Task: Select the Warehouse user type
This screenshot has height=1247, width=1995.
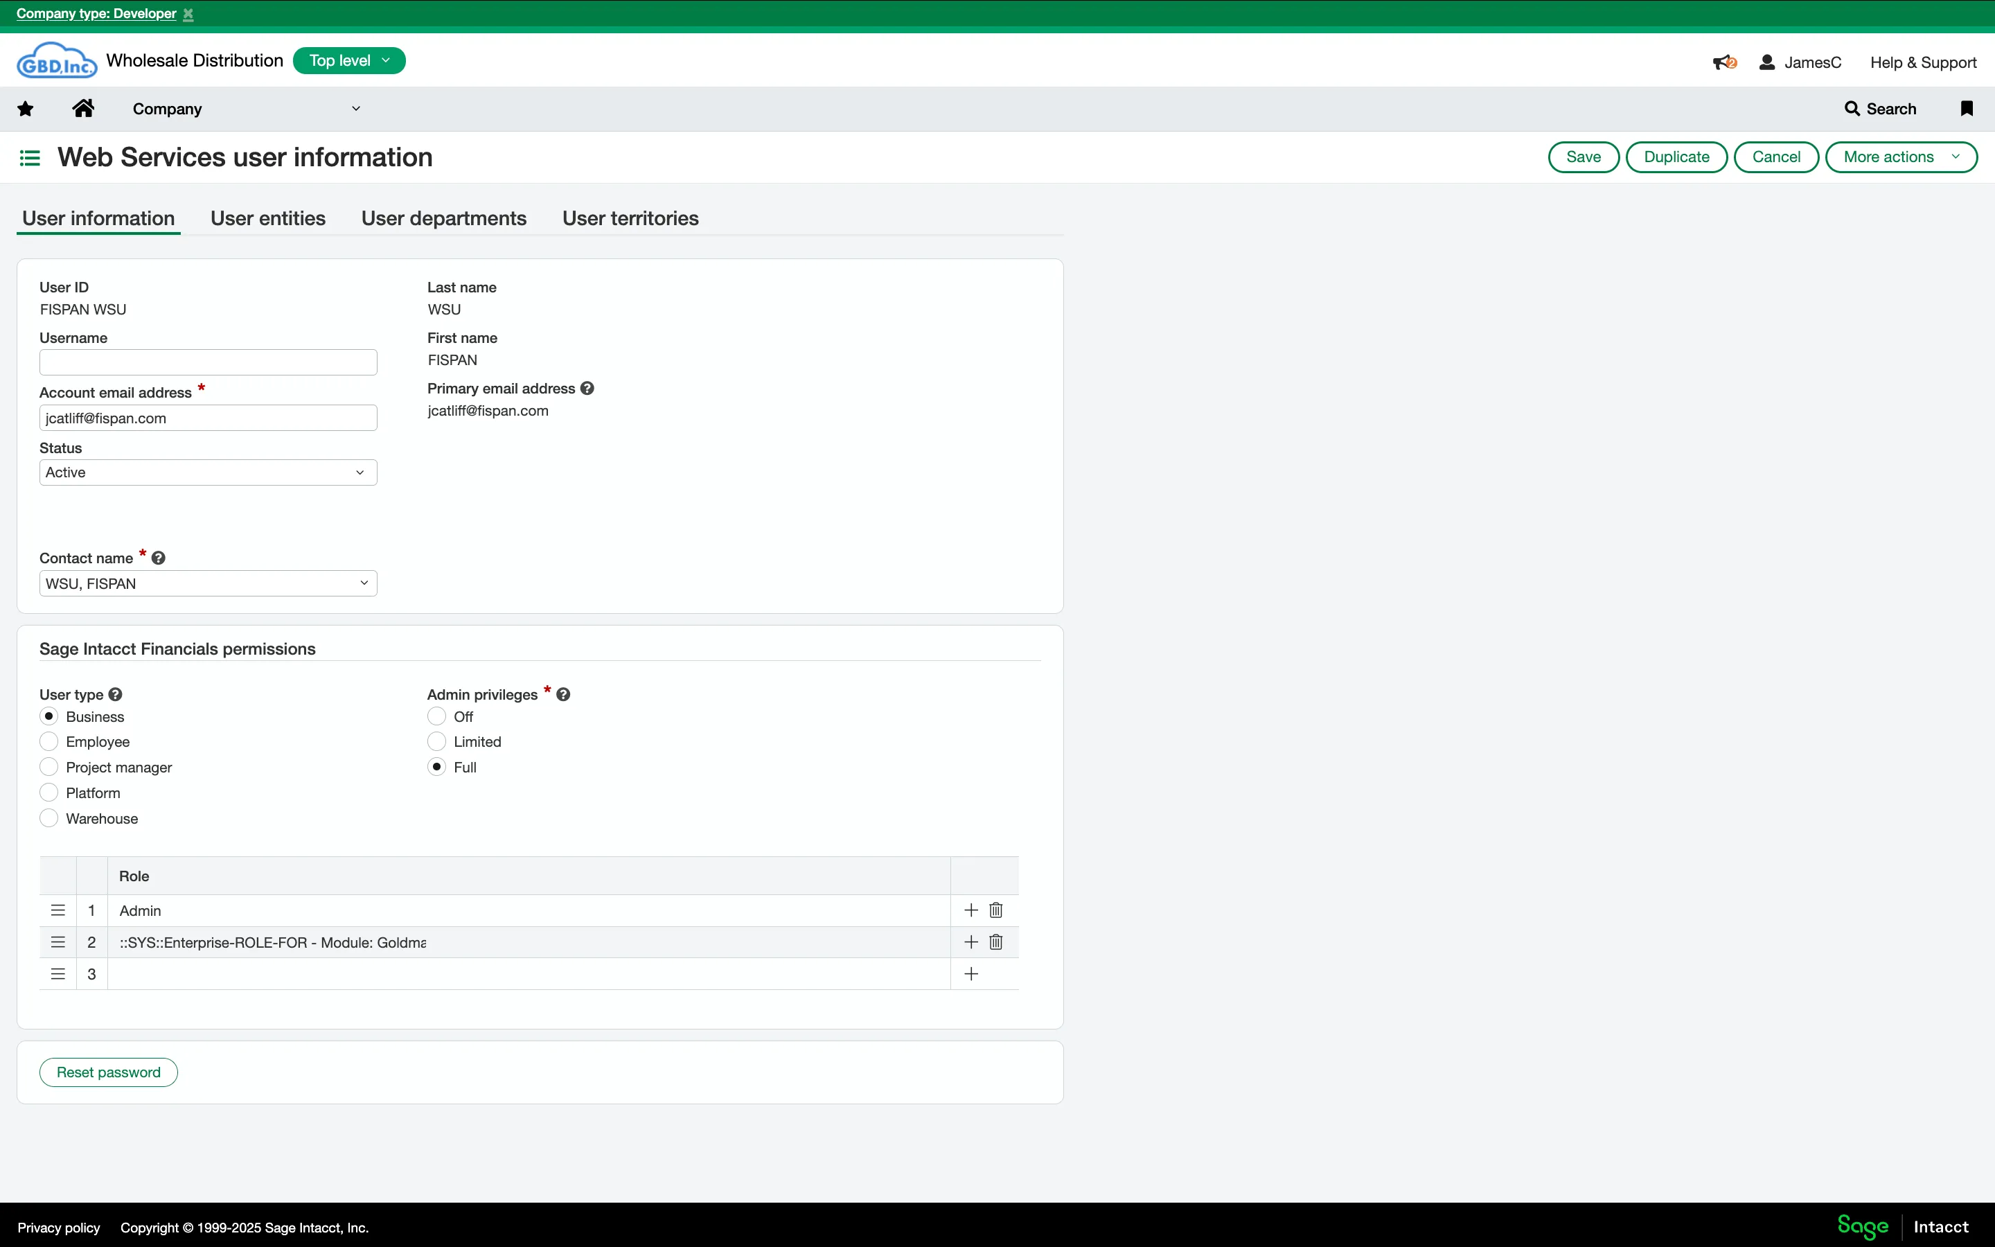Action: (48, 818)
